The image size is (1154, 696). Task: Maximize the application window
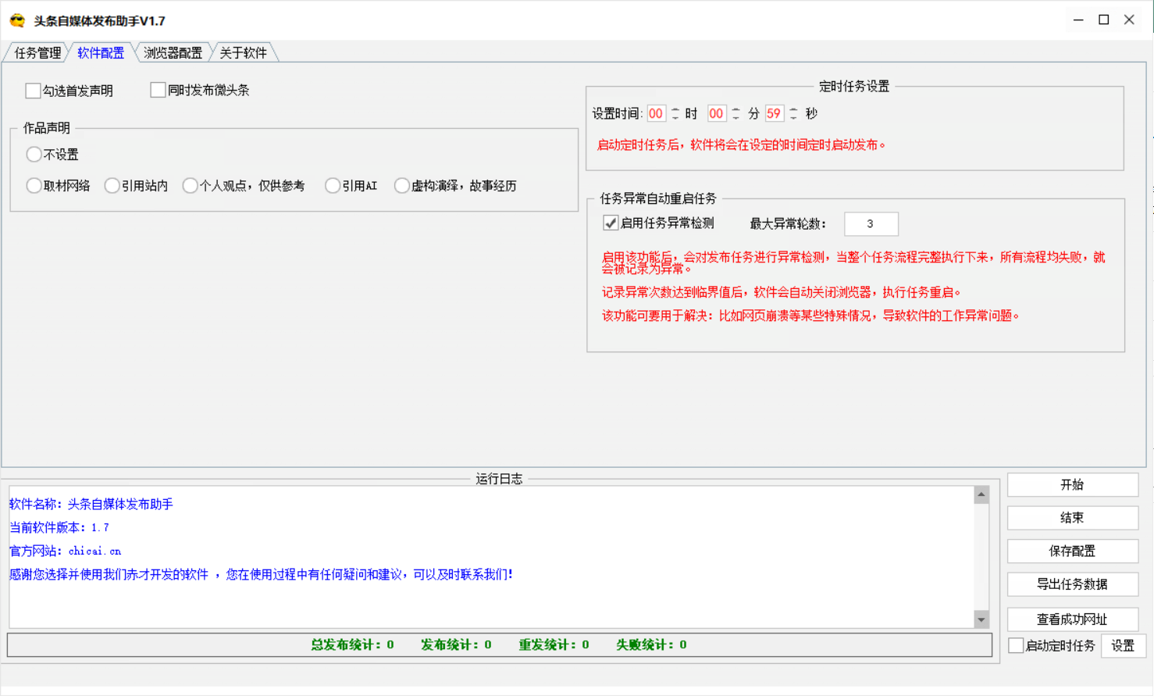[1104, 20]
